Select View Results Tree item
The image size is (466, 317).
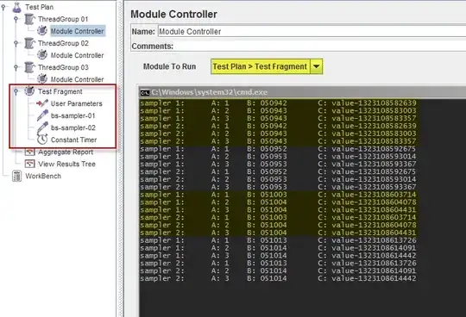[x=66, y=164]
